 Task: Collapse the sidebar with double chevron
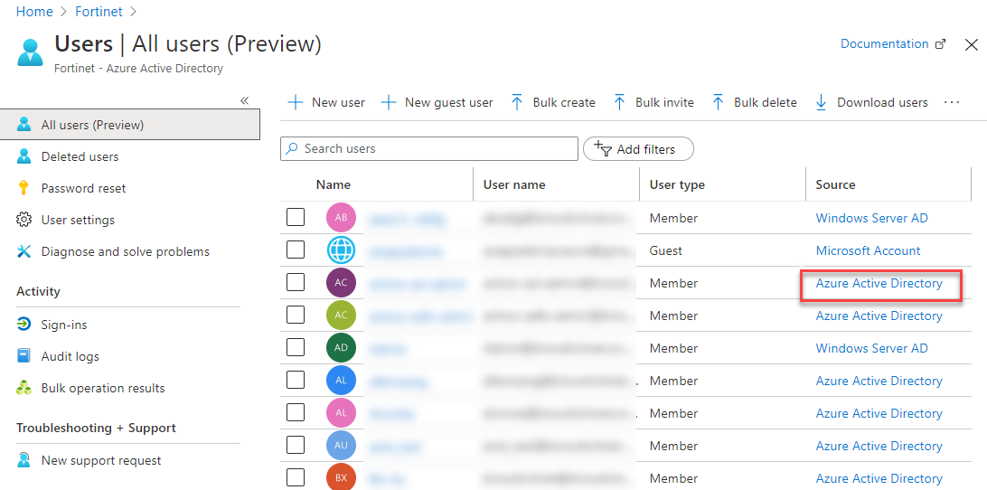245,100
